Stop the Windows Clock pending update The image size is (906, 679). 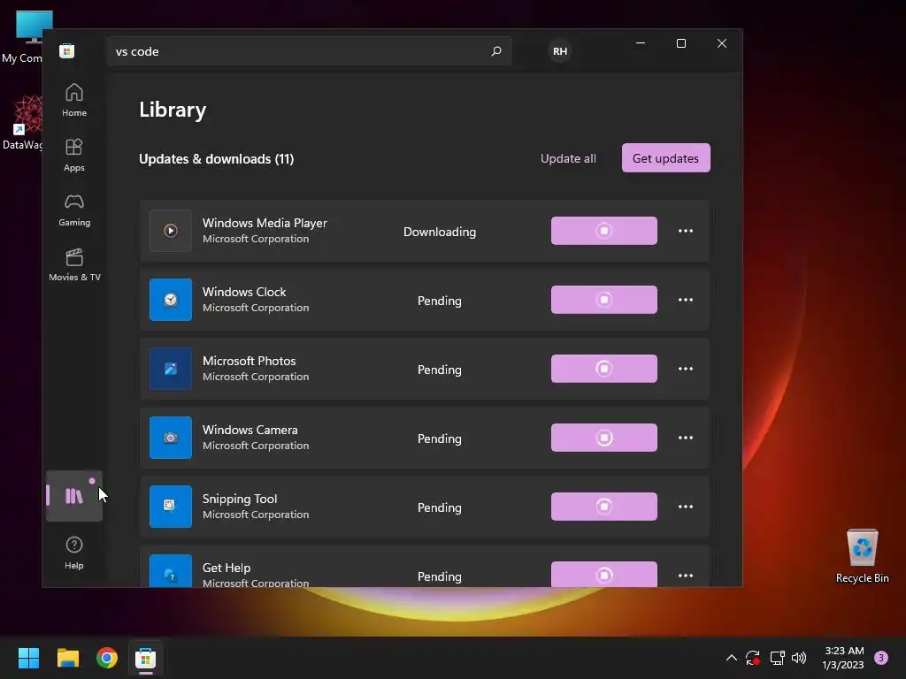[x=603, y=300]
